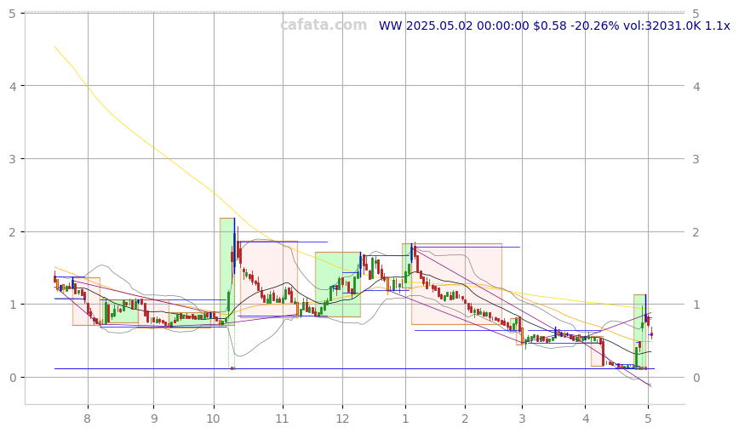Click price label 2 on left y-axis
The height and width of the screenshot is (433, 739).
click(12, 232)
